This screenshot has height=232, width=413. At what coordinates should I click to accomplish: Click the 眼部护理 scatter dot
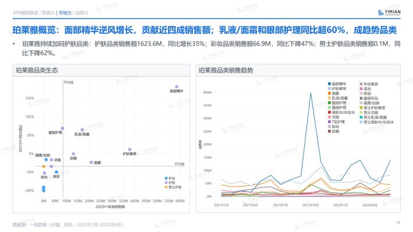pyautogui.click(x=62, y=129)
